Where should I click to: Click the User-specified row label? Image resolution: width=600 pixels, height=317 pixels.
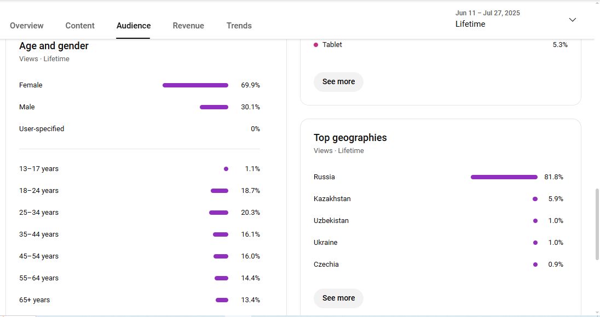tap(42, 128)
